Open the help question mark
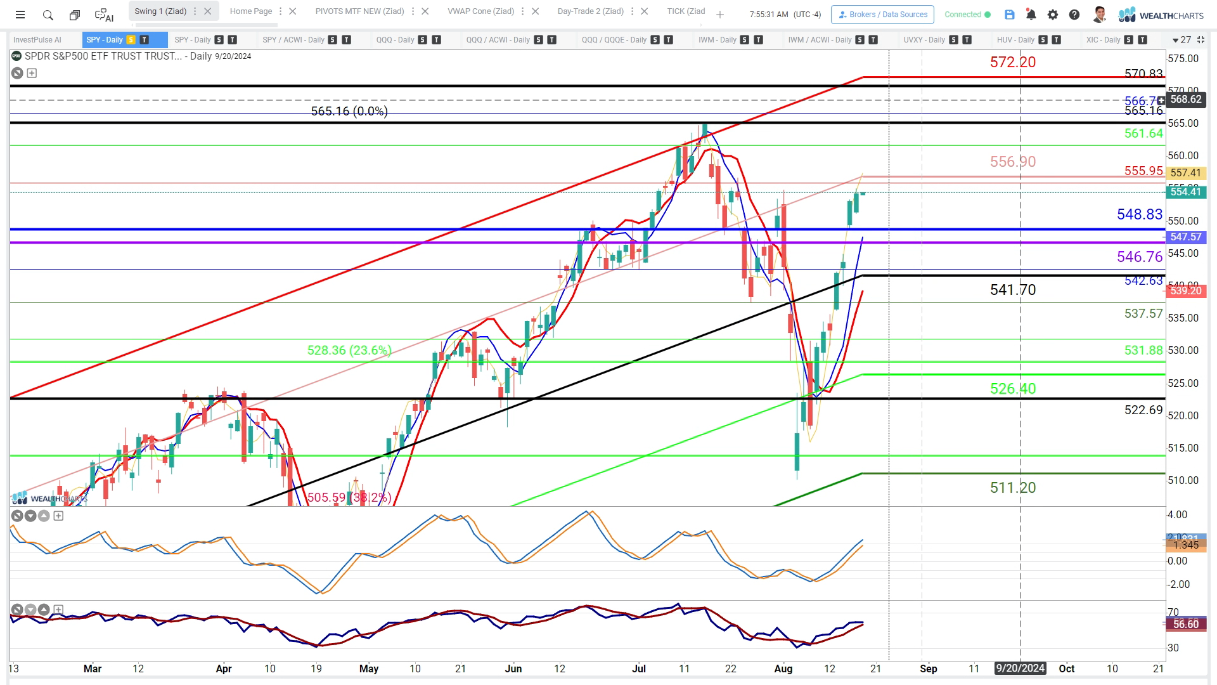The width and height of the screenshot is (1217, 685). click(x=1074, y=15)
